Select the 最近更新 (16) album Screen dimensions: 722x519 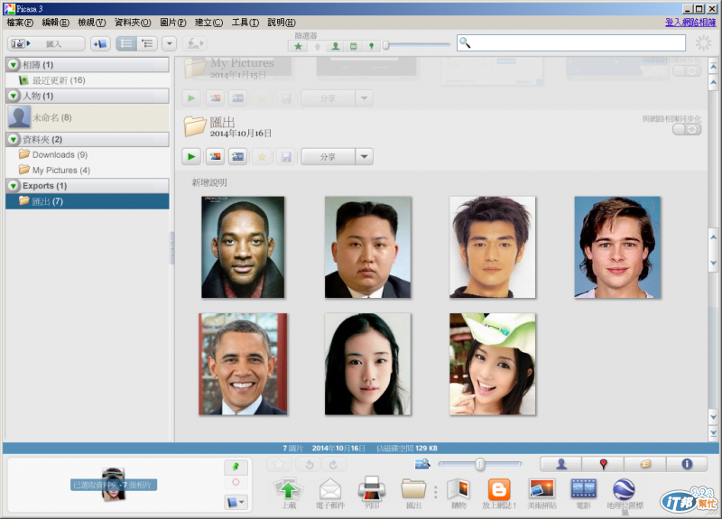tap(88, 80)
